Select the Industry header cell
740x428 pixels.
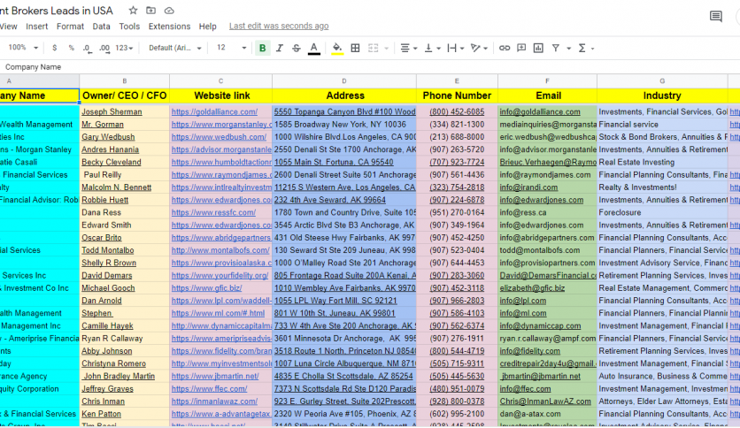[x=662, y=96]
